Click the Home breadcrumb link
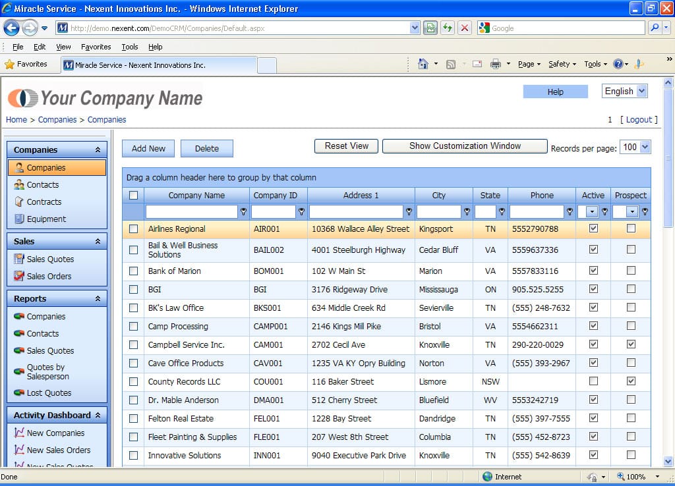Image resolution: width=675 pixels, height=486 pixels. [16, 120]
